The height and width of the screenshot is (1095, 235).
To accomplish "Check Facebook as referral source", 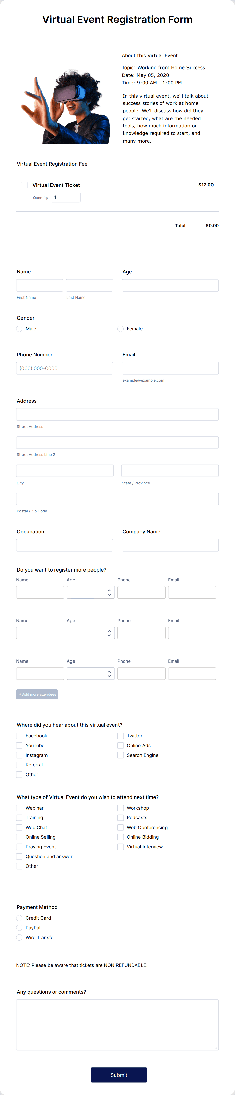I will pos(19,735).
